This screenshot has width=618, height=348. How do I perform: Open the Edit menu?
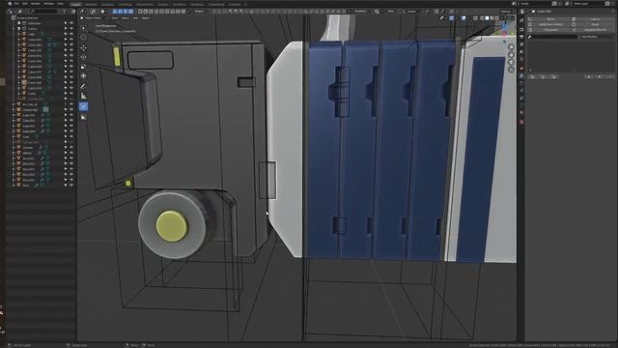point(25,4)
